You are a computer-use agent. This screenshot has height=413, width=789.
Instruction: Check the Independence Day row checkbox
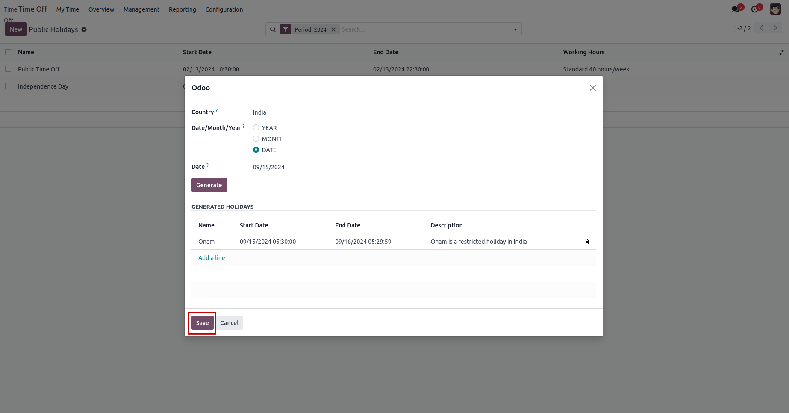8,86
